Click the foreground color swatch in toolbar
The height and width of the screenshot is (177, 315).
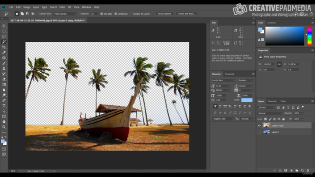[3, 142]
